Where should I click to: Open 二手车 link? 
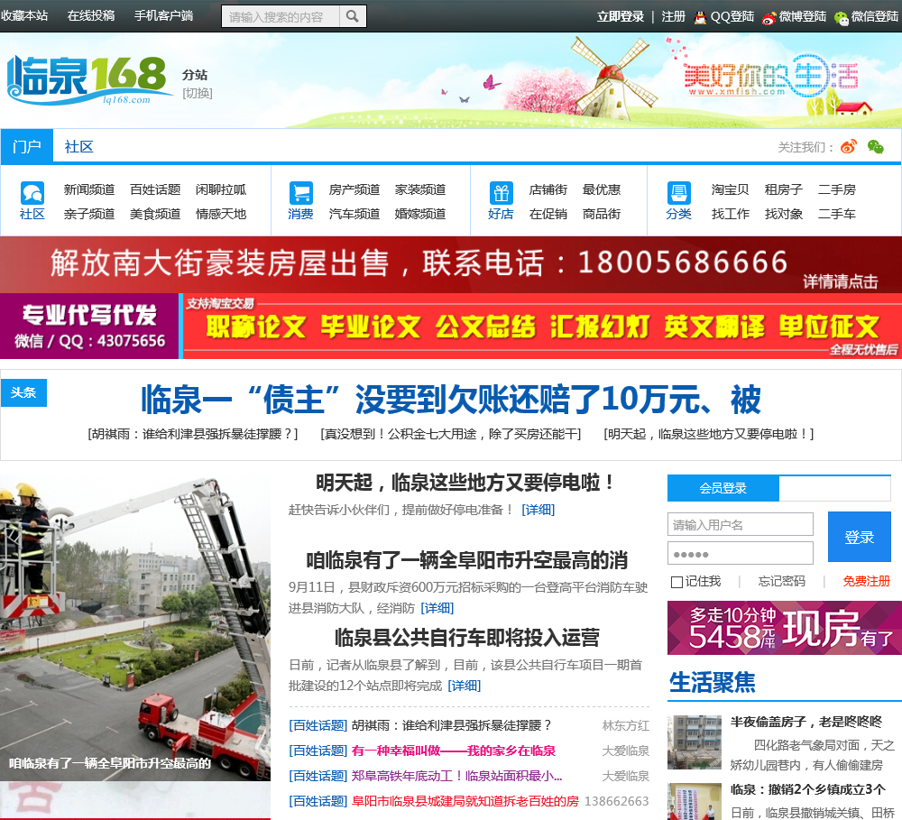[837, 214]
